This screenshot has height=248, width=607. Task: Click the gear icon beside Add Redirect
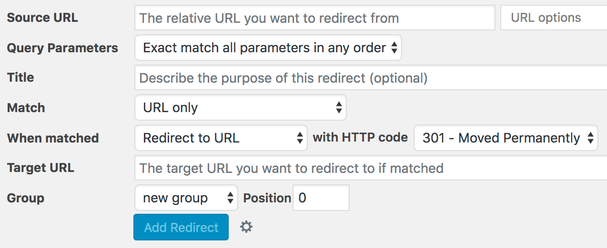[246, 227]
